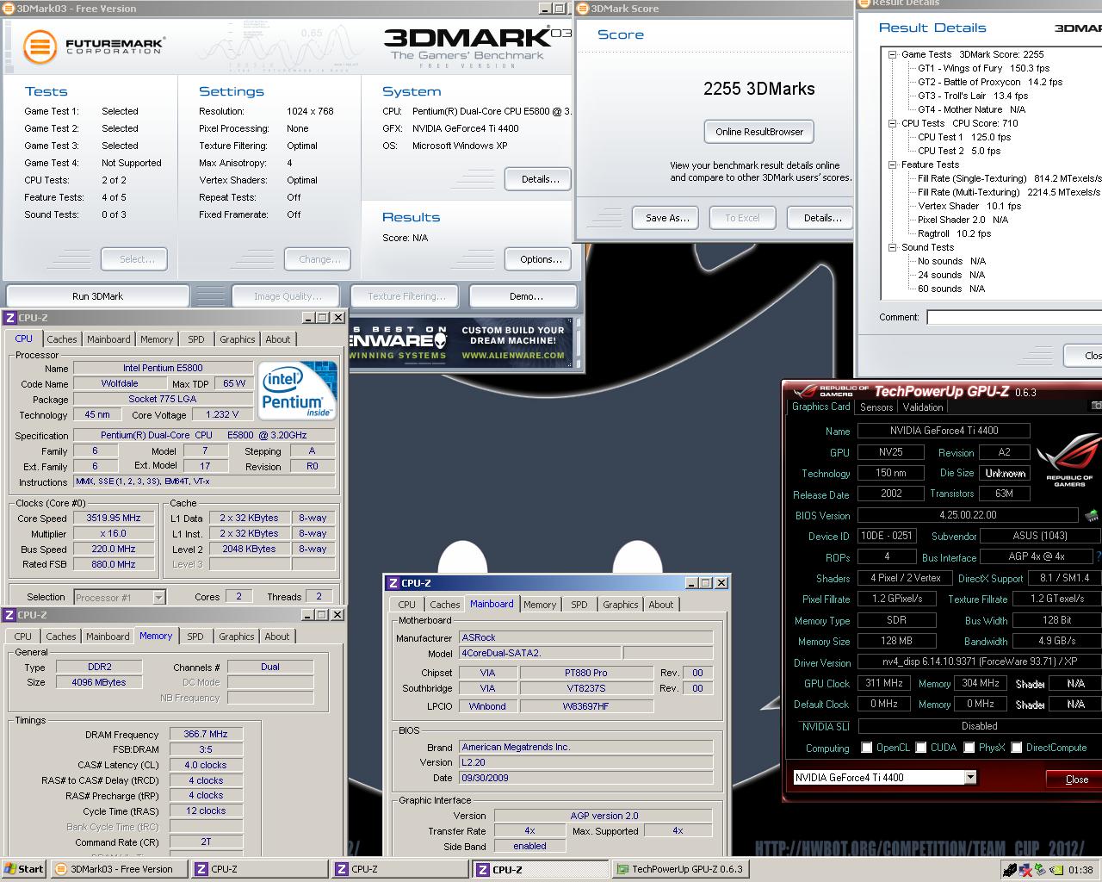This screenshot has height=882, width=1102.
Task: Click the Run 3DMark button
Action: coord(97,296)
